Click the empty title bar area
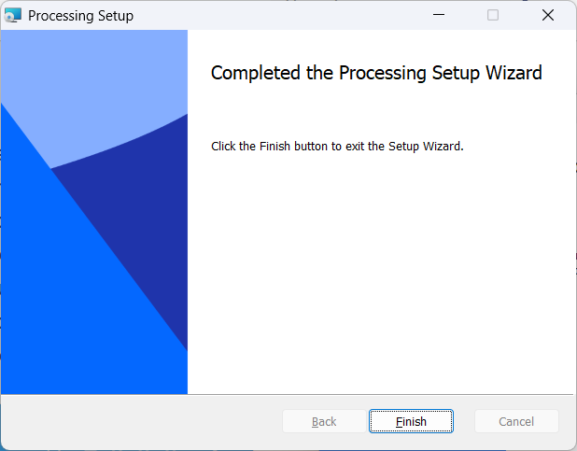This screenshot has width=577, height=451. tap(280, 15)
